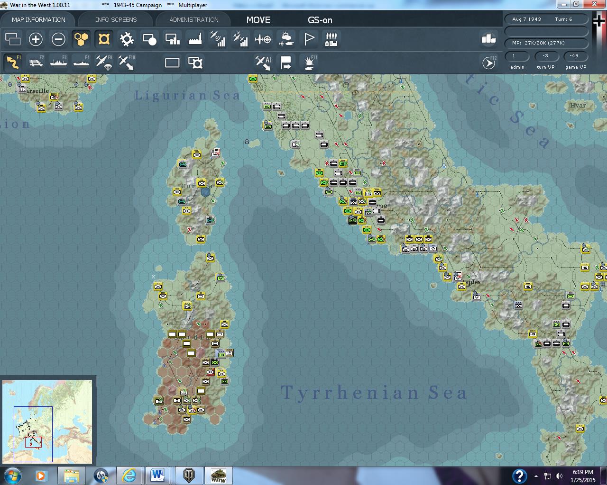Toggle plane with radar signal bars icon
607x485 pixels.
(x=218, y=39)
